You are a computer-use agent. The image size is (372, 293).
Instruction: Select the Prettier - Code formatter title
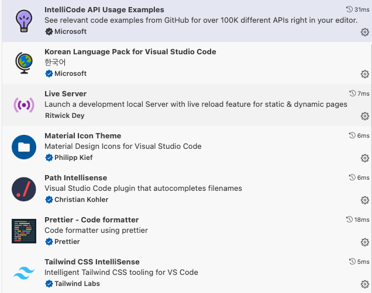coord(92,219)
